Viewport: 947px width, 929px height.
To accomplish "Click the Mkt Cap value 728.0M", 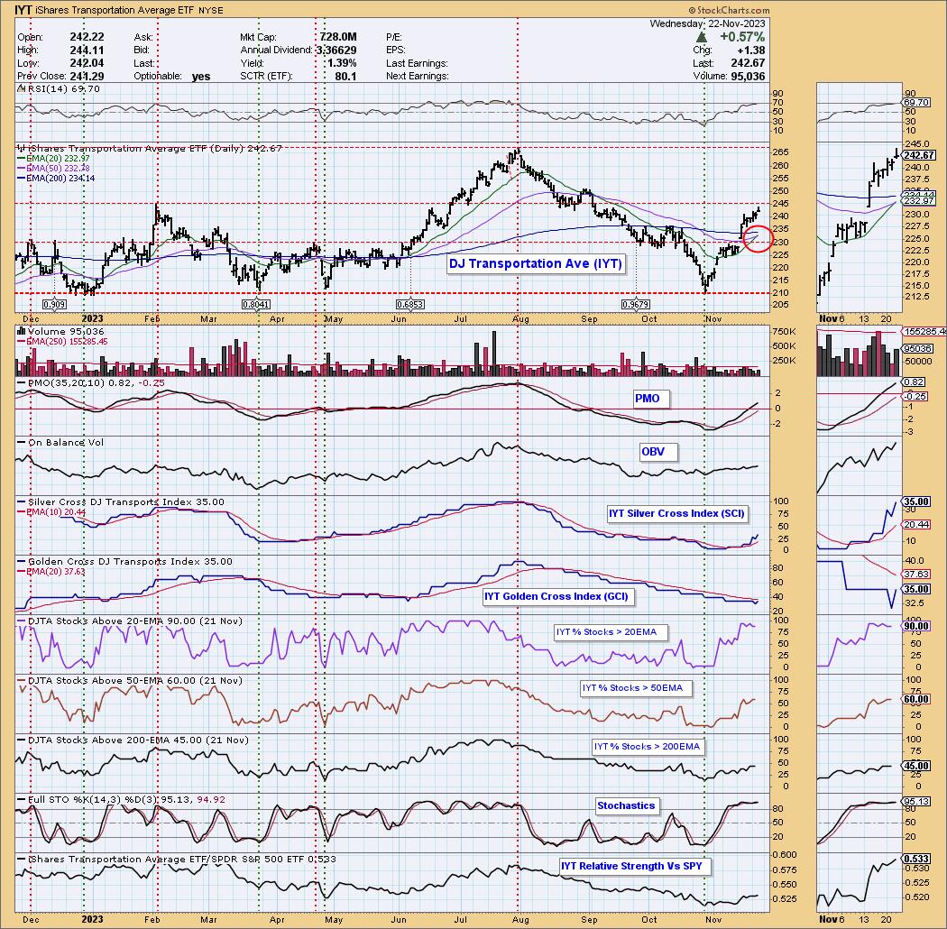I will 338,37.
